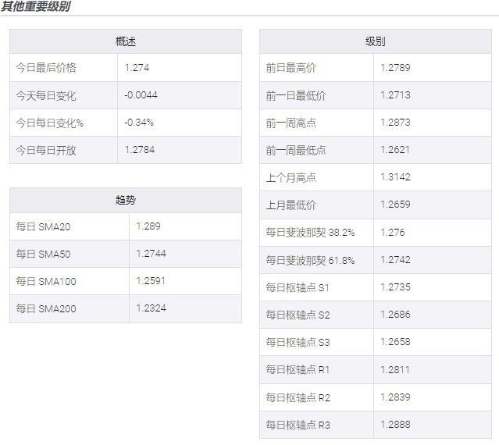
Task: Click the 前一周高点 row label
Action: [x=290, y=123]
